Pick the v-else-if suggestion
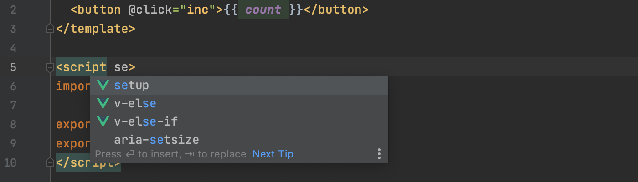Viewport: 638px width, 182px height. pos(239,122)
